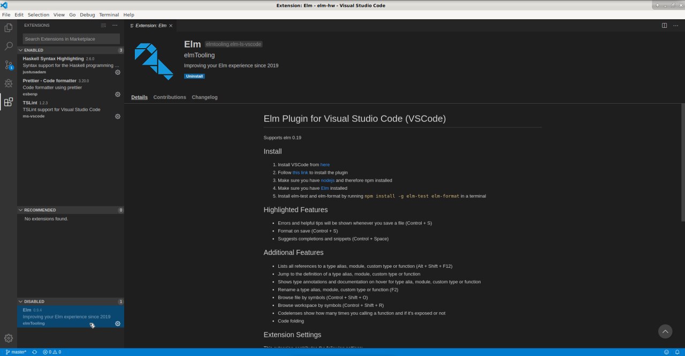Viewport: 685px width, 356px height.
Task: Open problems panel from errors warnings count
Action: [52, 352]
